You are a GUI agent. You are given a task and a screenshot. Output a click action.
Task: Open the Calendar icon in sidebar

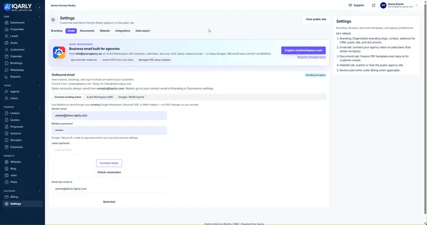click(x=7, y=56)
